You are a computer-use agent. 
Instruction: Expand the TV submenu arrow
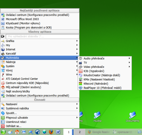click(129, 62)
